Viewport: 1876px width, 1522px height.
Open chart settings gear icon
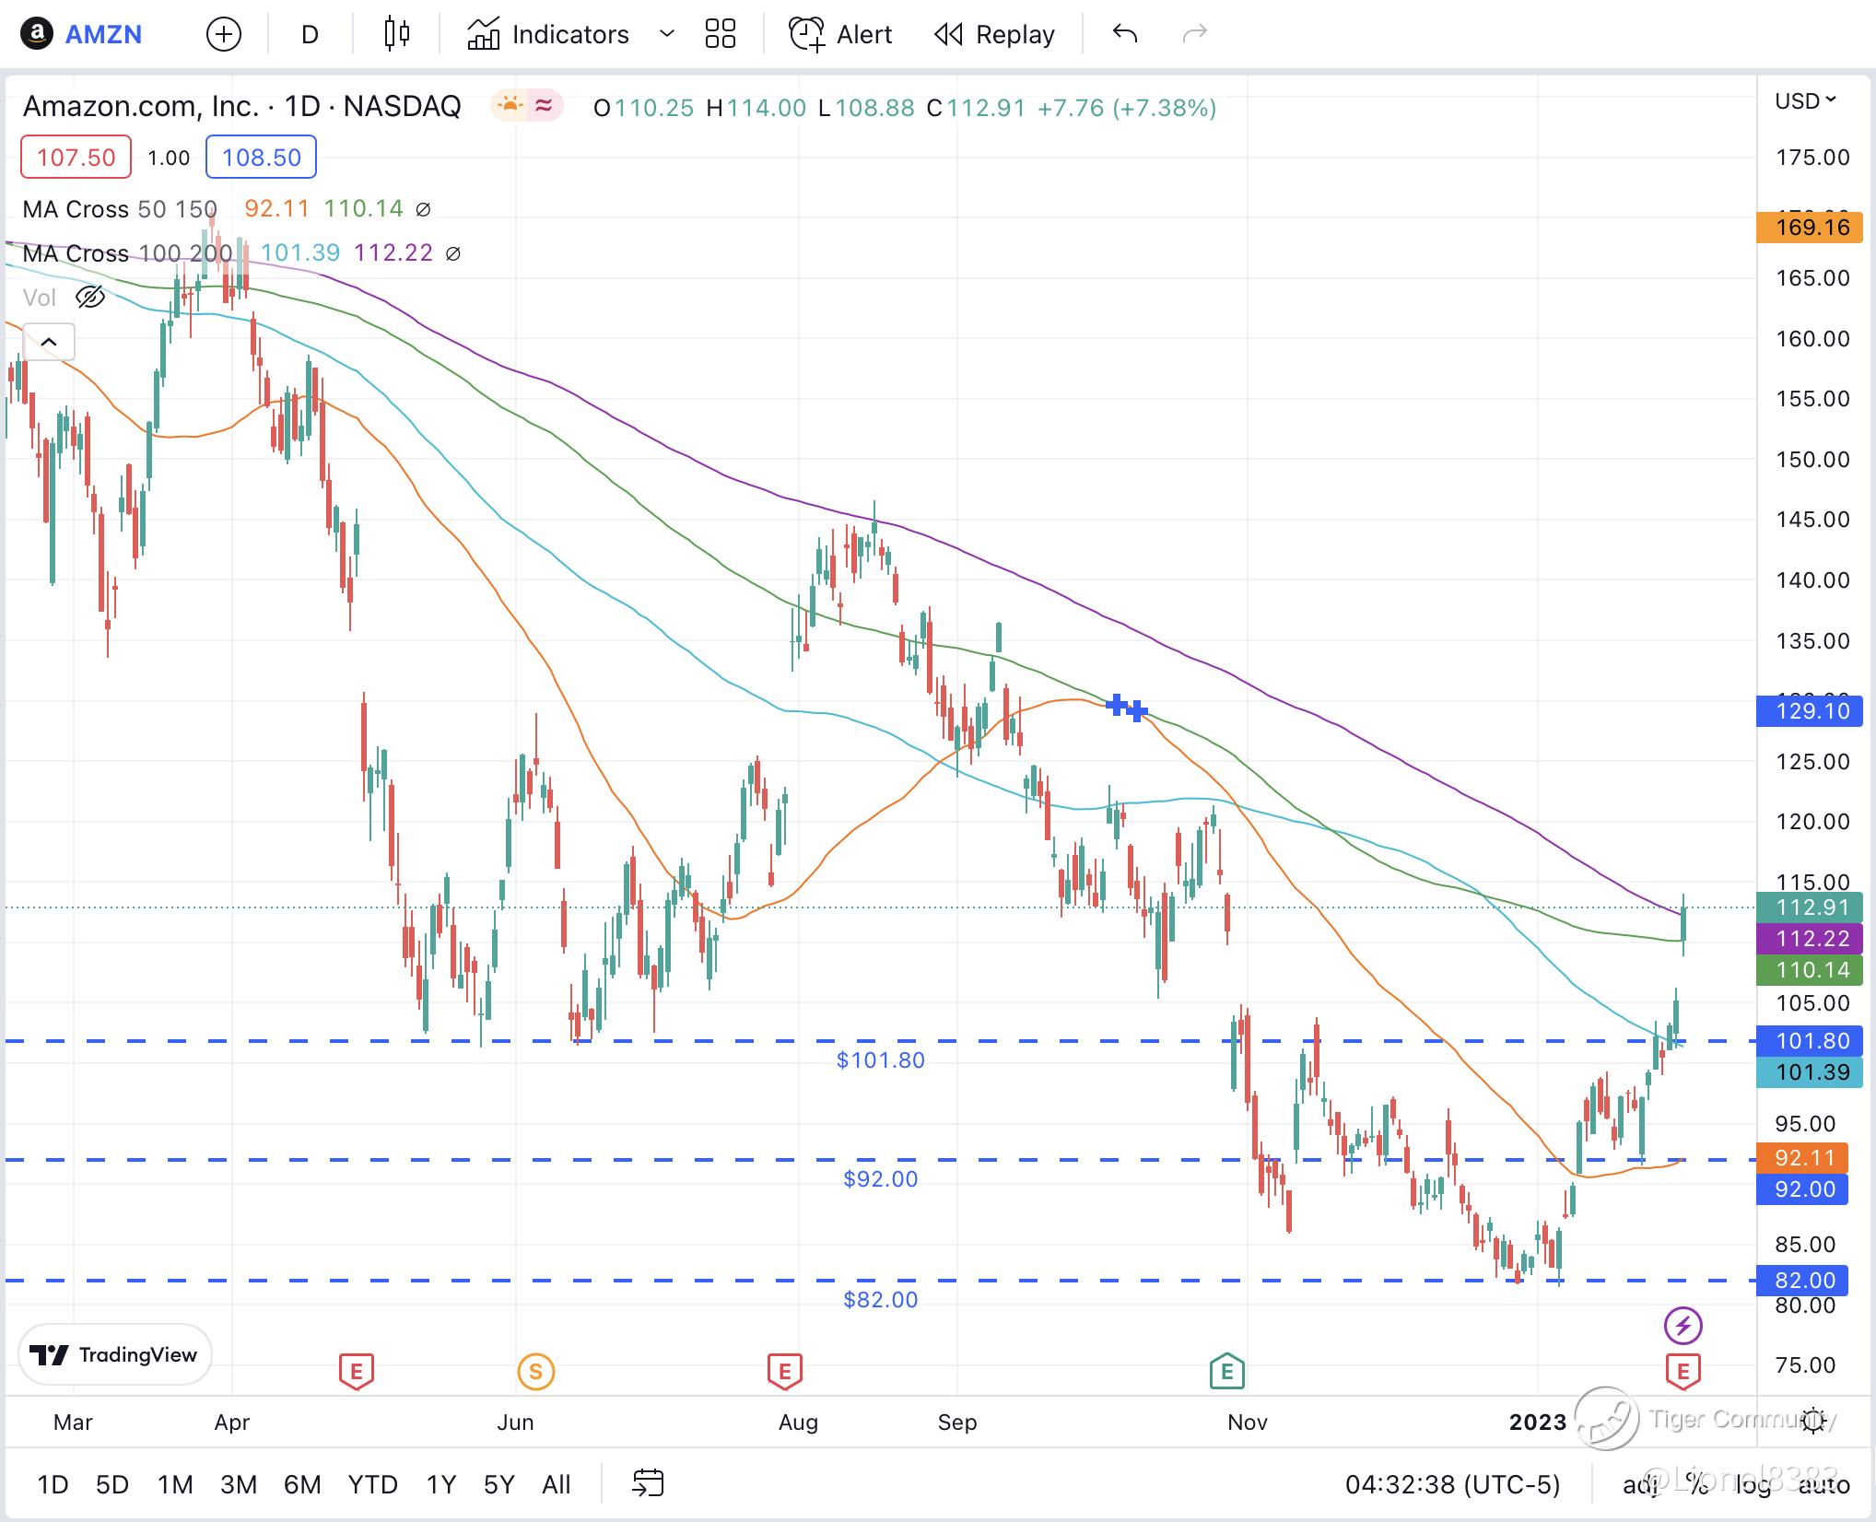pyautogui.click(x=1813, y=1421)
